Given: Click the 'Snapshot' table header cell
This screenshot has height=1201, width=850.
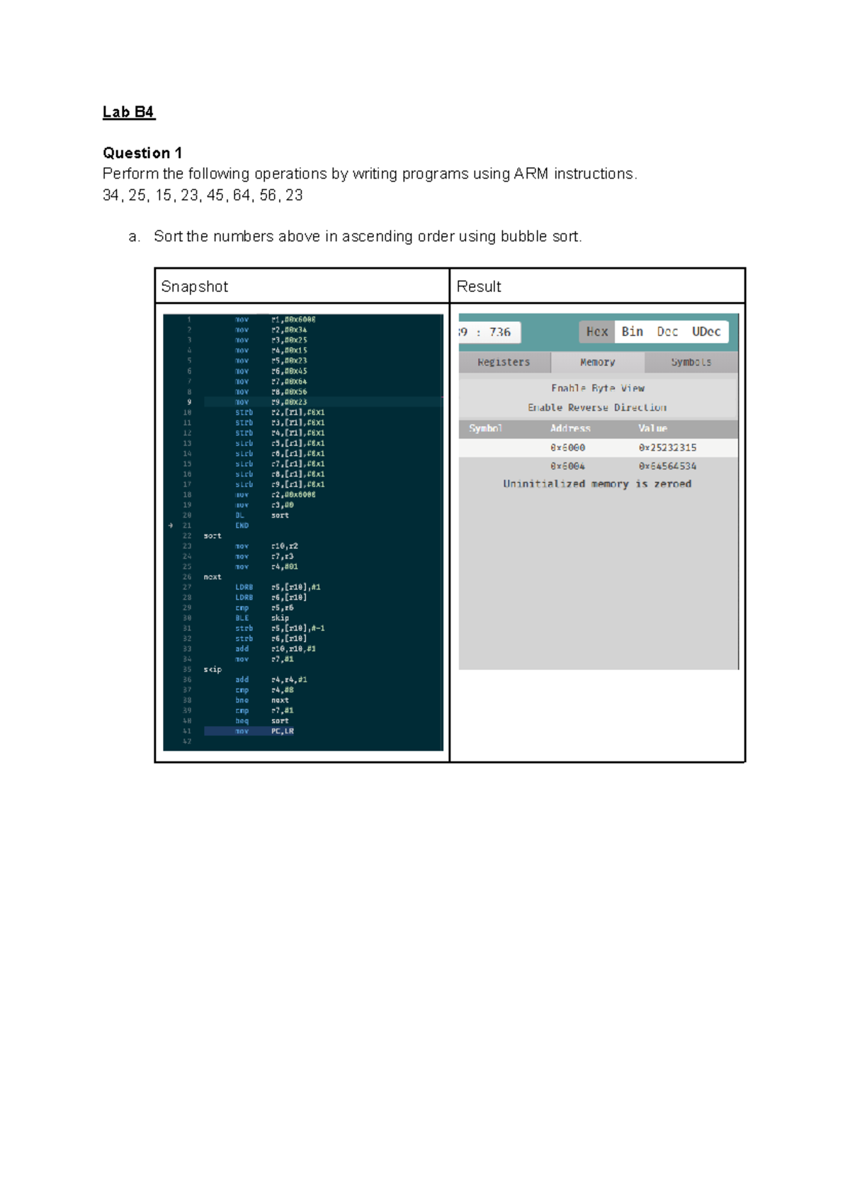Looking at the screenshot, I should (x=302, y=286).
